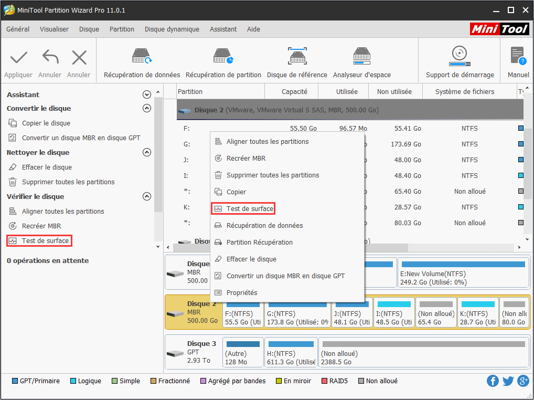Click Copier le disque sidebar icon
534x400 pixels.
pyautogui.click(x=13, y=123)
